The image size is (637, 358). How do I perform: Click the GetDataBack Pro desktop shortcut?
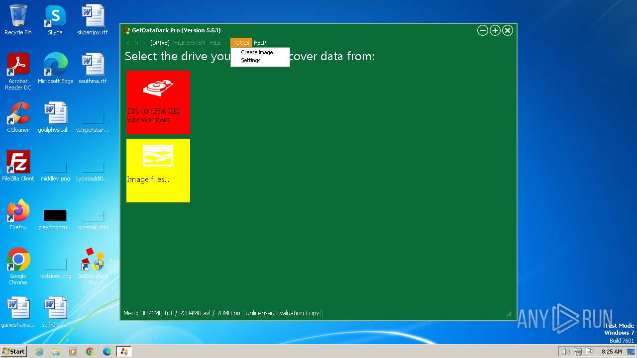[93, 267]
